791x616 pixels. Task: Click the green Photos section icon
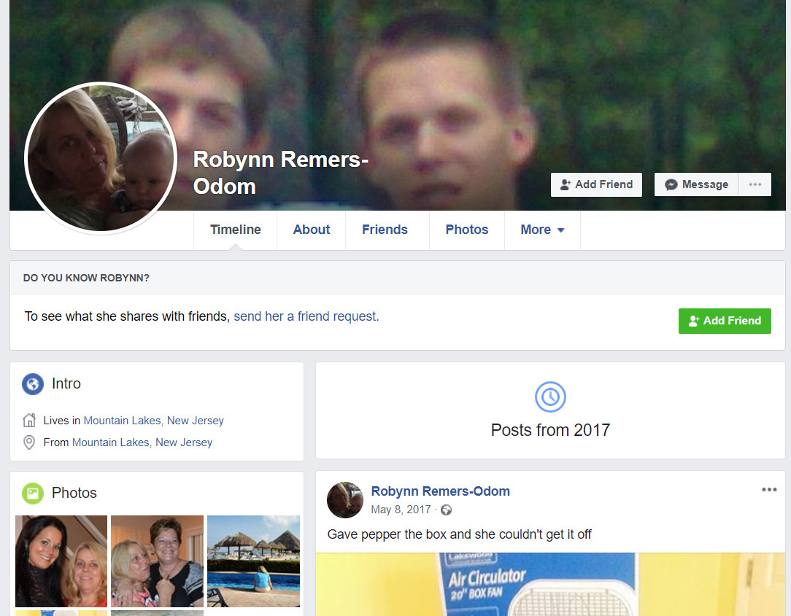coord(33,493)
